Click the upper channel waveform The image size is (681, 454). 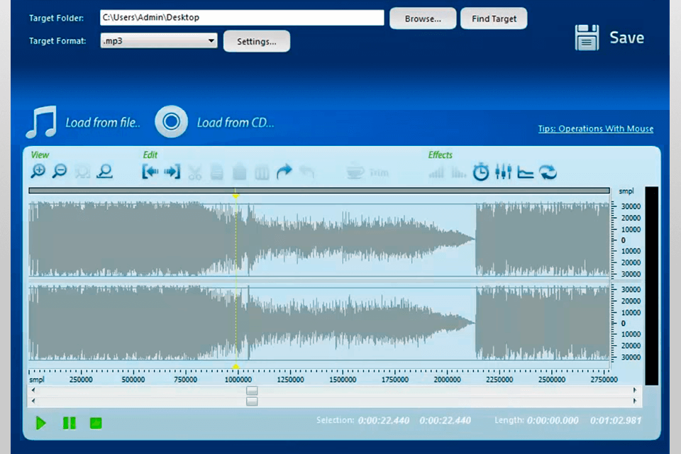[319, 238]
